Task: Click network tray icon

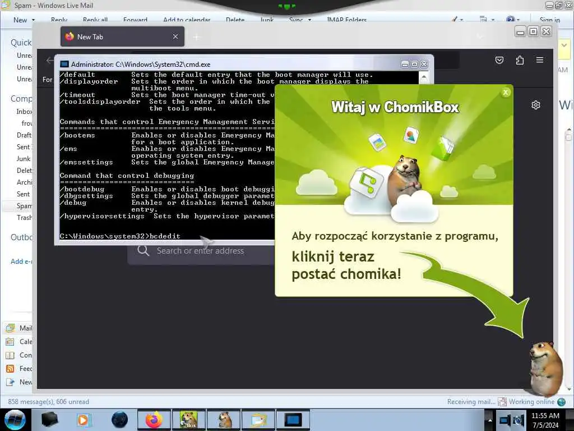Action: click(505, 420)
